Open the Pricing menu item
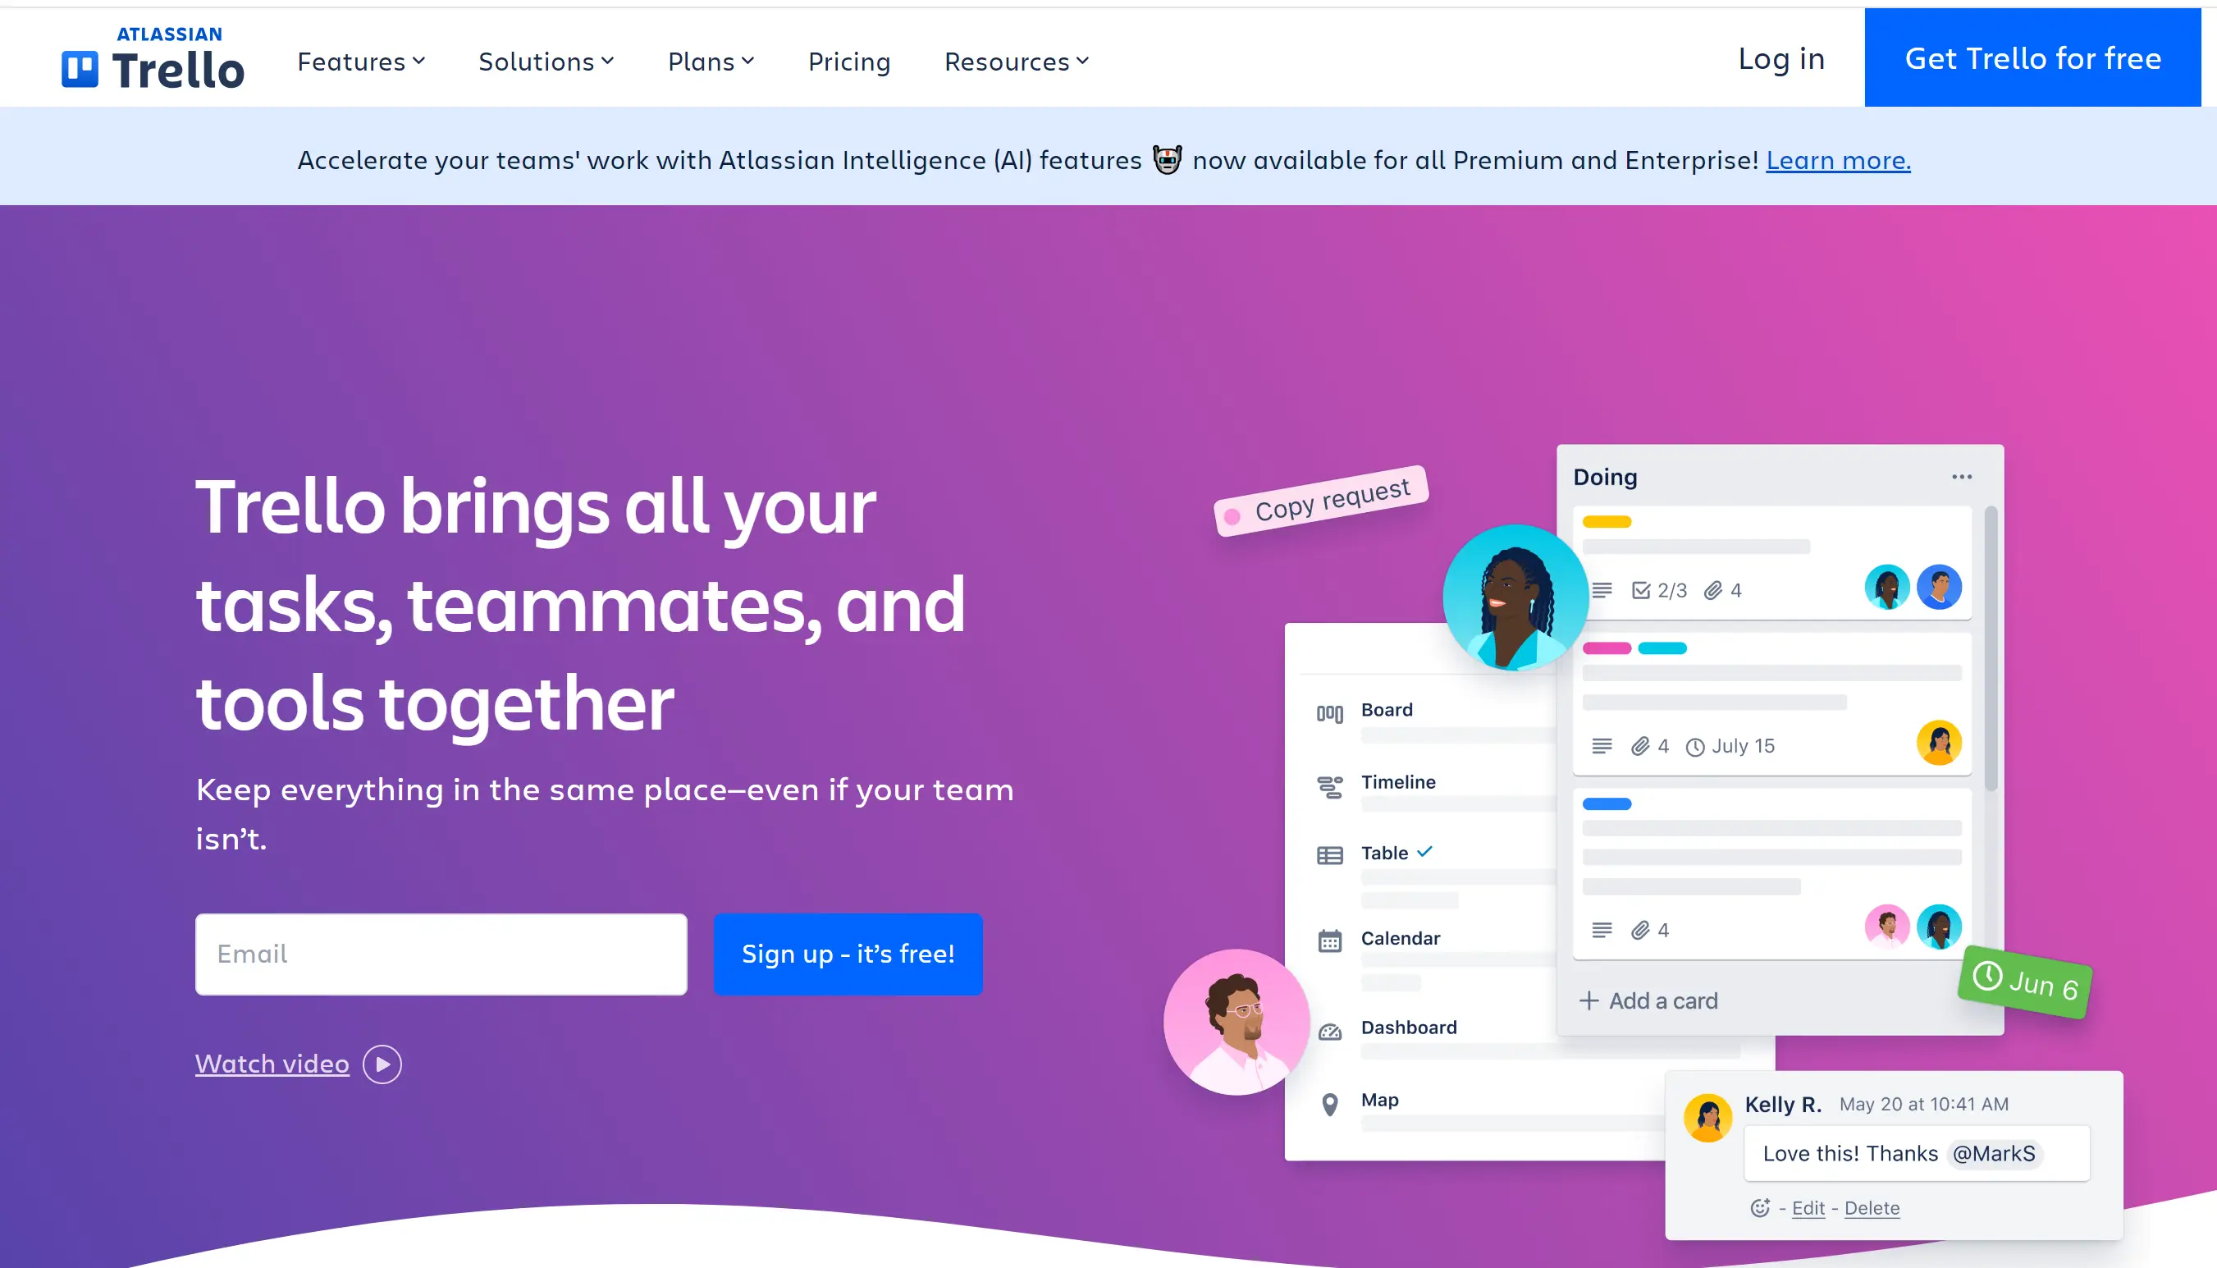Image resolution: width=2217 pixels, height=1268 pixels. coord(850,61)
